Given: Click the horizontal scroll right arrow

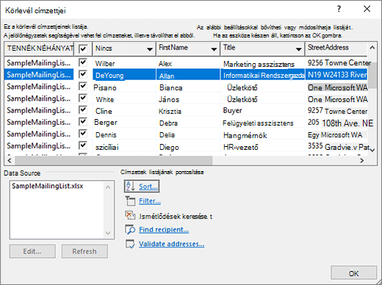Looking at the screenshot, I should click(361, 161).
